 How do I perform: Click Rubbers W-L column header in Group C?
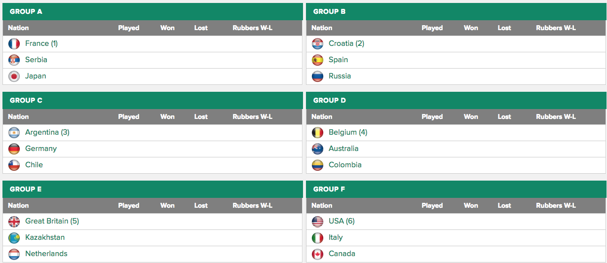click(x=252, y=117)
